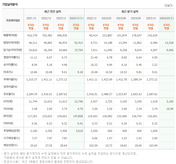The height and width of the screenshot is (164, 176).
Task: Select the 당기순이익(억원) row label
Action: point(13,50)
